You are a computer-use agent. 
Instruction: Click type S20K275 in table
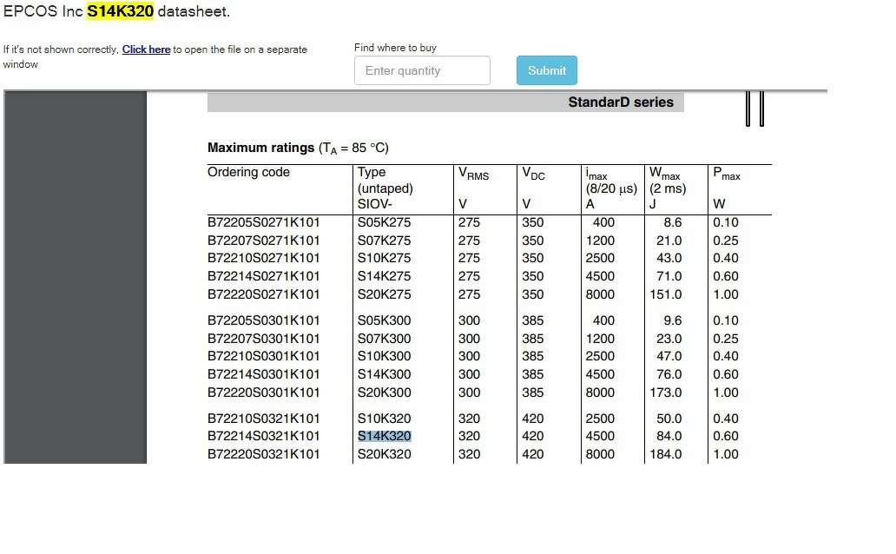click(x=384, y=294)
